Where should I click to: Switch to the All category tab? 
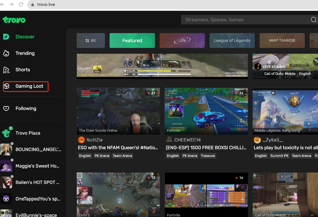91,41
